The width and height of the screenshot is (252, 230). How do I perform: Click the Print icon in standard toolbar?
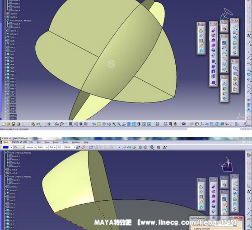(x=19, y=124)
